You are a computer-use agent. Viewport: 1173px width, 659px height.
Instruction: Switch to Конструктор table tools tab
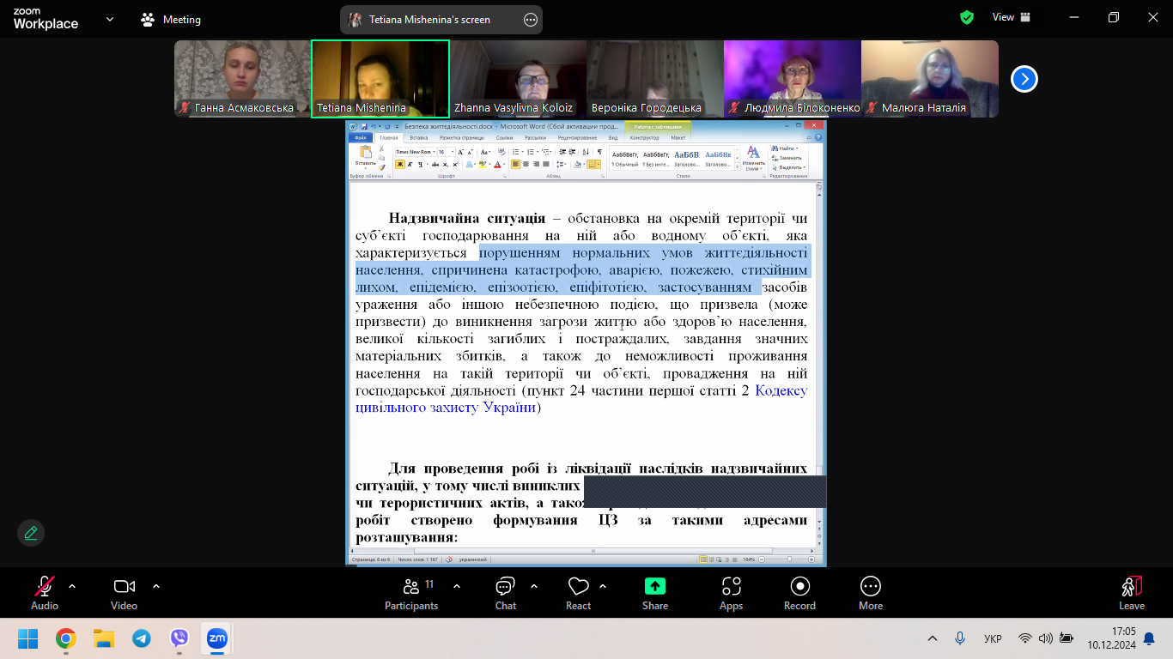tap(644, 137)
